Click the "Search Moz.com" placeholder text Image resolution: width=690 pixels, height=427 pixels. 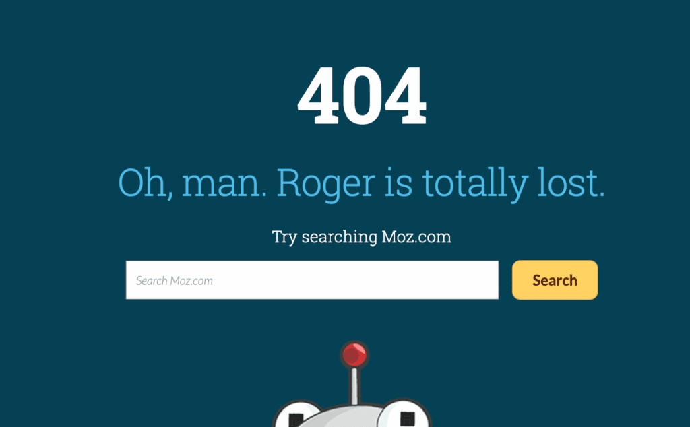click(x=175, y=281)
